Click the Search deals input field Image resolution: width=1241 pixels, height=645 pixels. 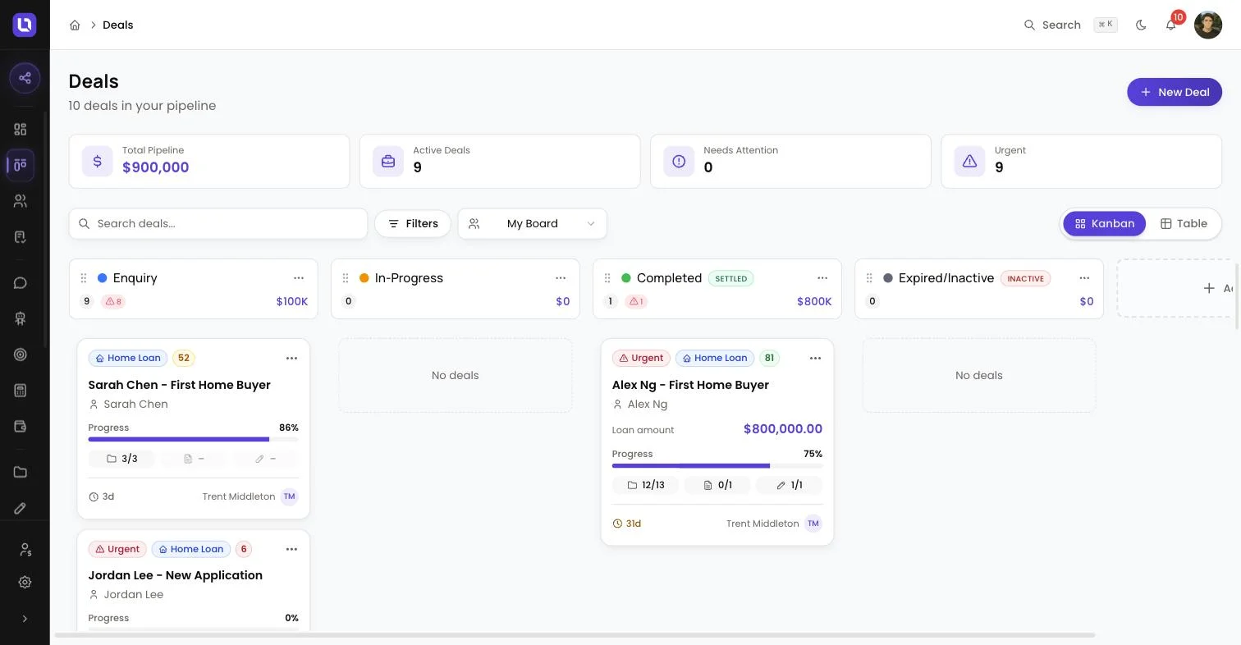[x=218, y=223]
